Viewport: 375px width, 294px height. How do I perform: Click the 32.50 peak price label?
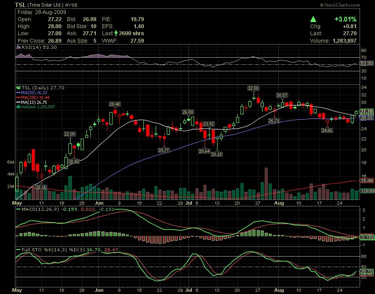point(253,88)
